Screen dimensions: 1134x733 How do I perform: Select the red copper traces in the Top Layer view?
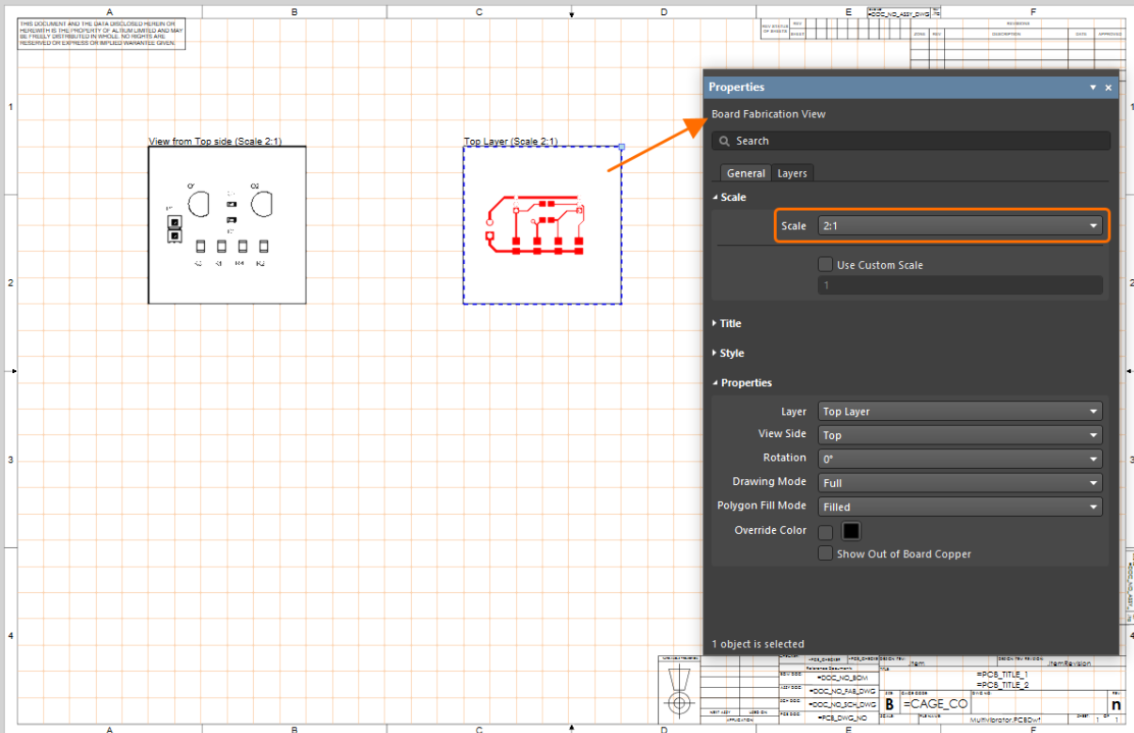point(535,226)
